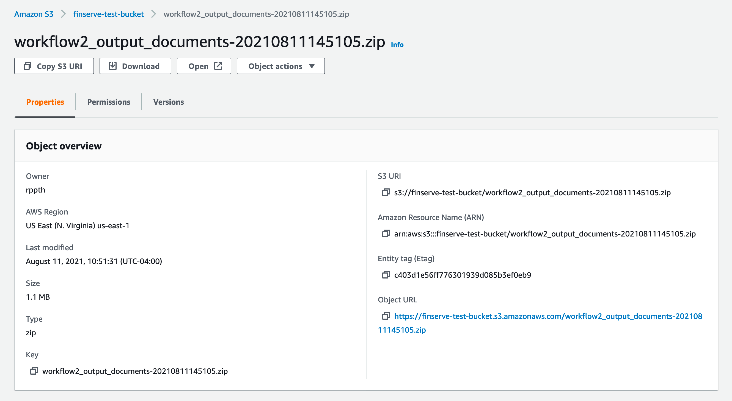Select the Properties tab
The width and height of the screenshot is (732, 401).
(x=45, y=102)
